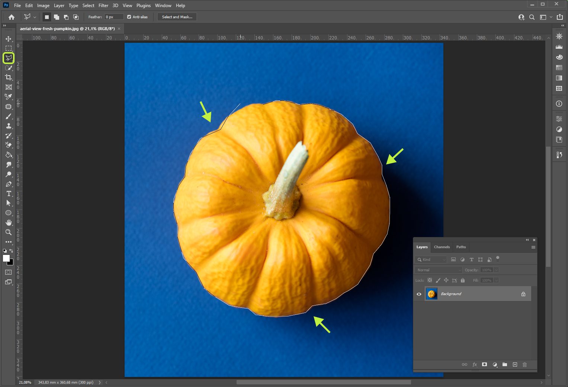Open the Histogram panel icon in the right dock
Viewport: 568px width, 387px height.
(559, 47)
